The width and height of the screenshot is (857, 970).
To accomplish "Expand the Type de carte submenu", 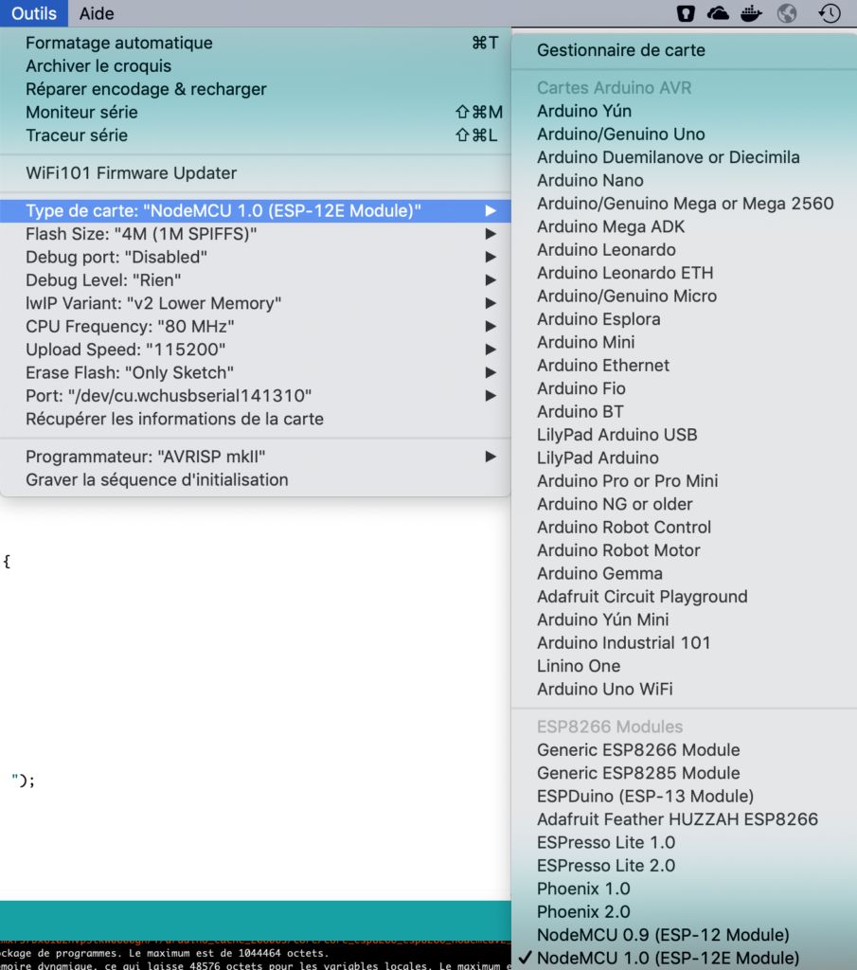I will [256, 211].
